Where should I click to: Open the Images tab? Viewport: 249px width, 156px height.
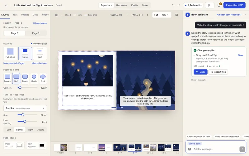pos(25,15)
